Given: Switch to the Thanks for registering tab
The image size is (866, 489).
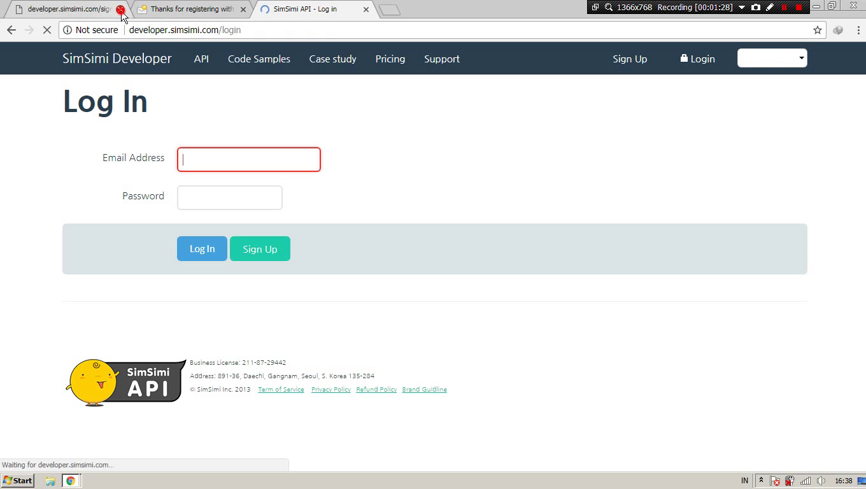Looking at the screenshot, I should pyautogui.click(x=192, y=10).
